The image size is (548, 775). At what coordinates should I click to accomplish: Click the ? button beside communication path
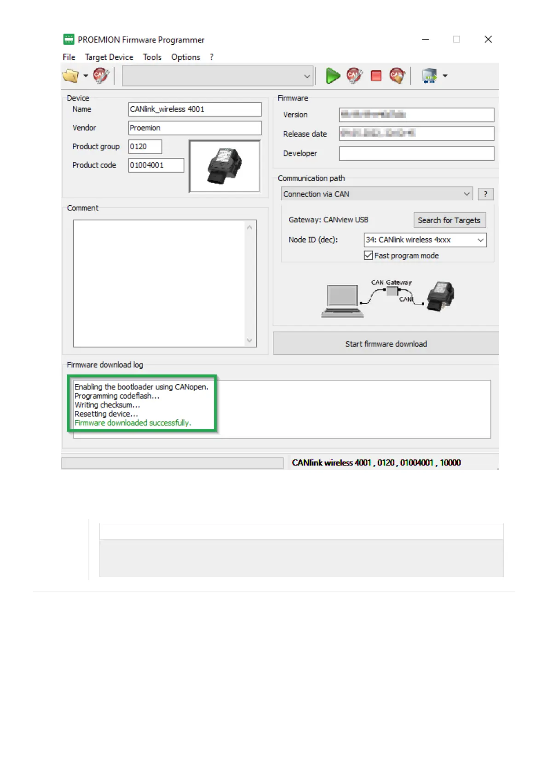coord(485,194)
